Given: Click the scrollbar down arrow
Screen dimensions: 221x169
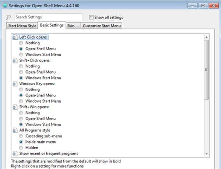Looking at the screenshot, I should [x=206, y=154].
